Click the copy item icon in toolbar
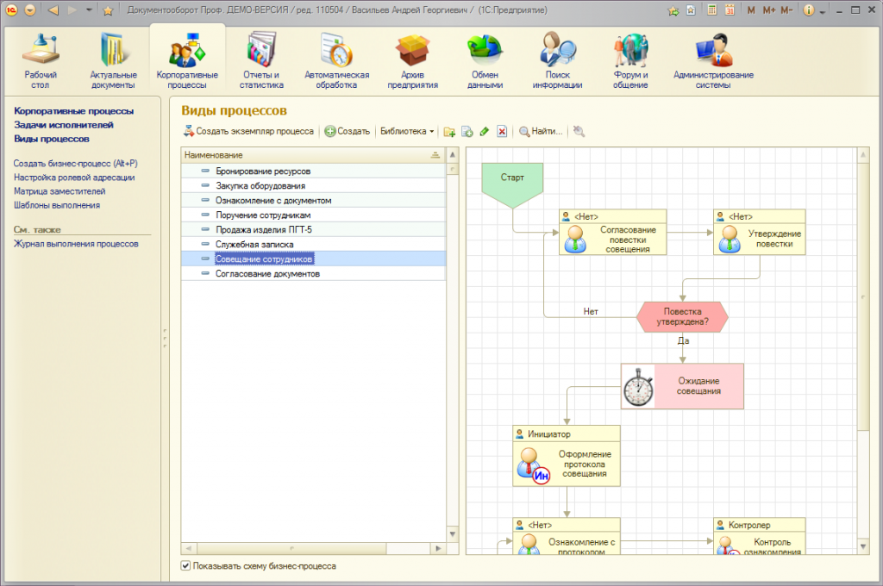This screenshot has height=586, width=883. point(467,132)
